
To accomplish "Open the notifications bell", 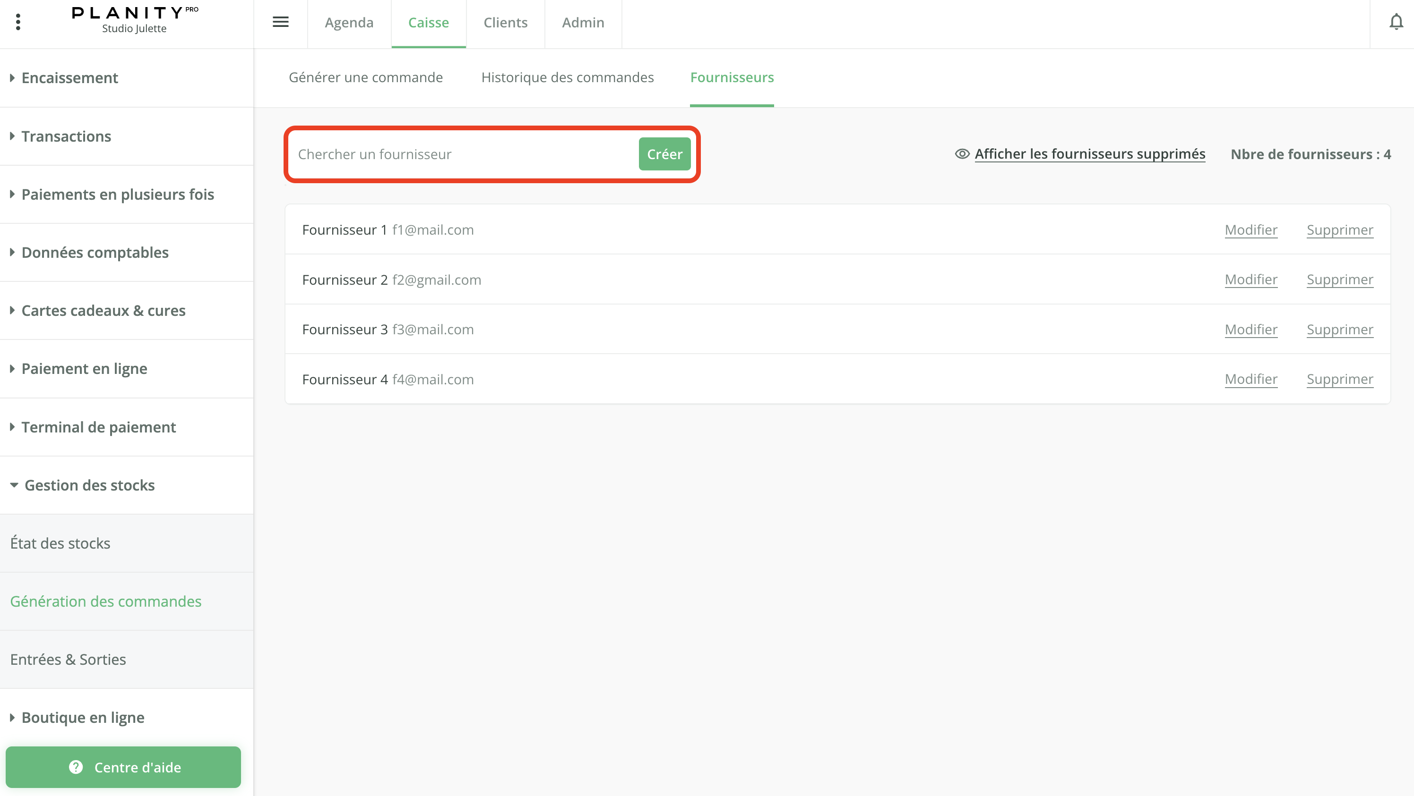I will point(1396,22).
